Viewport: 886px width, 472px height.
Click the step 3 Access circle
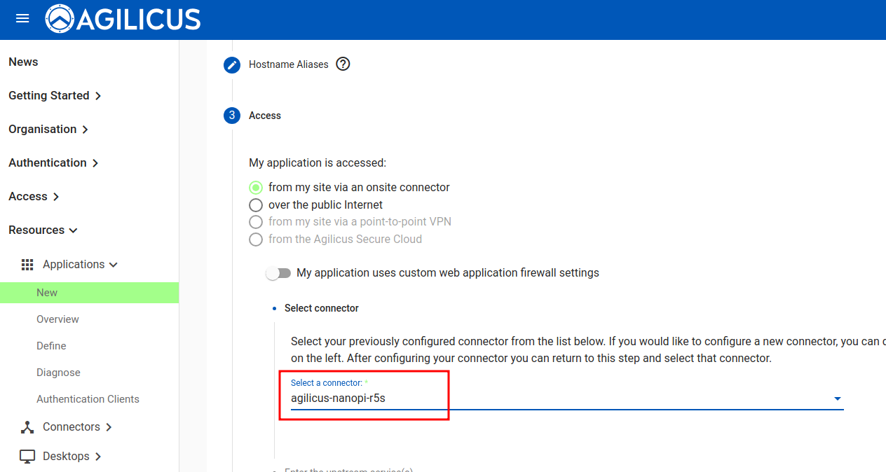pos(232,116)
